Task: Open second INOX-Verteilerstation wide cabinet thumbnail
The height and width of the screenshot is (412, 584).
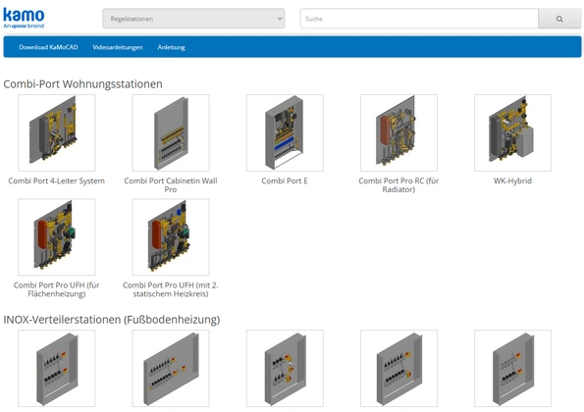Action: pyautogui.click(x=171, y=369)
